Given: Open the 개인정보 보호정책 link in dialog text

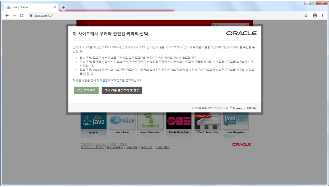Looking at the screenshot, I should (110, 80).
